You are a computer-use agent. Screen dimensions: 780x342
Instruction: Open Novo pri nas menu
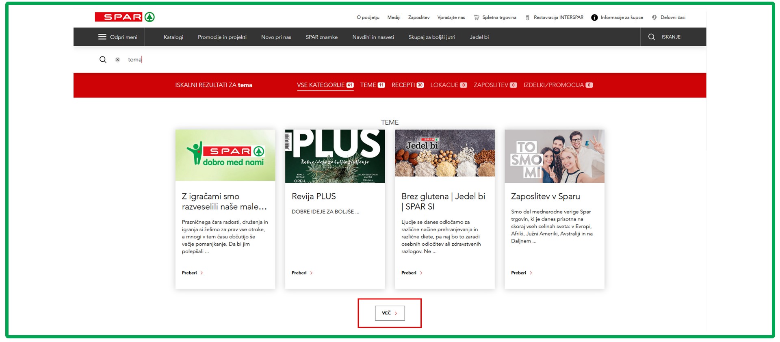tap(276, 37)
